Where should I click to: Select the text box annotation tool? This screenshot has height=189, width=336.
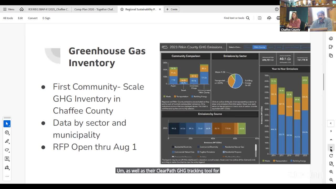point(7,159)
